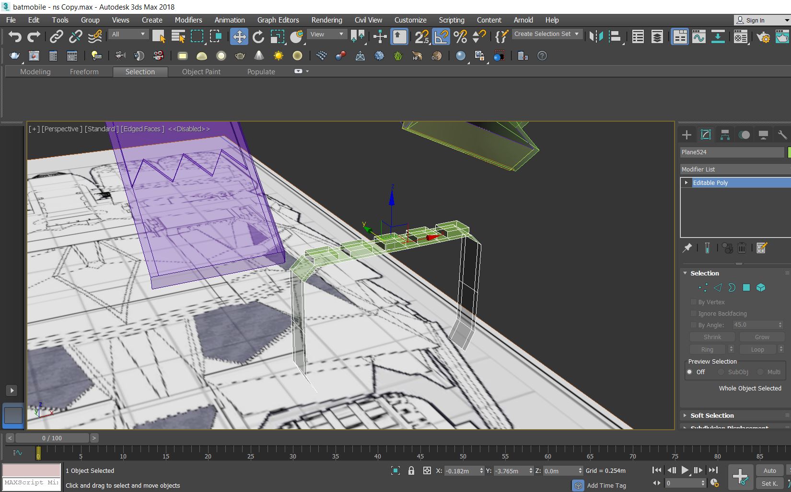Open the Align tool
This screenshot has height=492, width=791.
coord(615,36)
